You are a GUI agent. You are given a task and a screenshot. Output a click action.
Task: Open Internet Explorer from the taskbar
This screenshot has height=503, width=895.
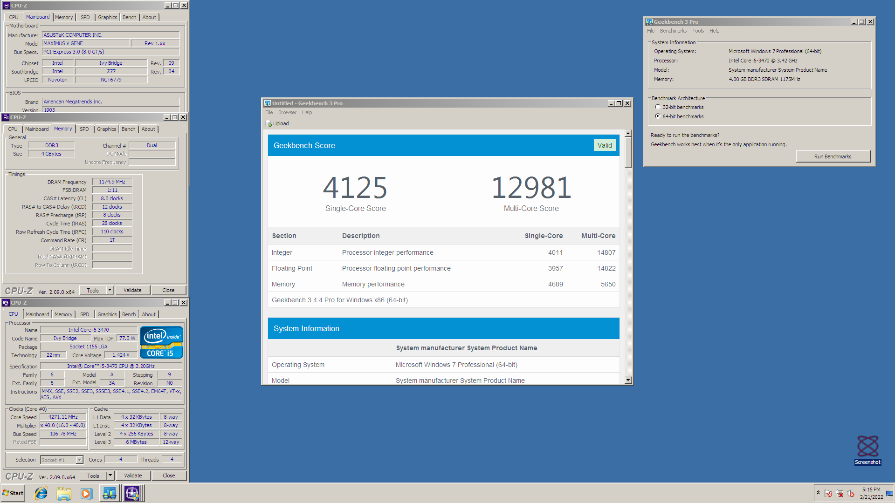click(41, 493)
